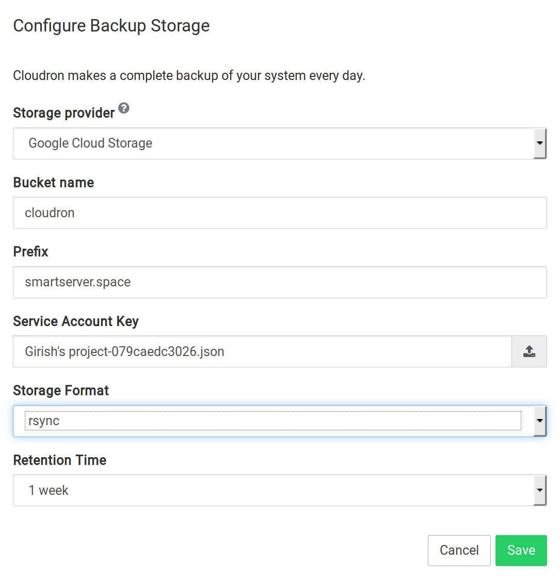This screenshot has width=560, height=580.
Task: Click the upload icon for Service Account Key
Action: tap(529, 352)
